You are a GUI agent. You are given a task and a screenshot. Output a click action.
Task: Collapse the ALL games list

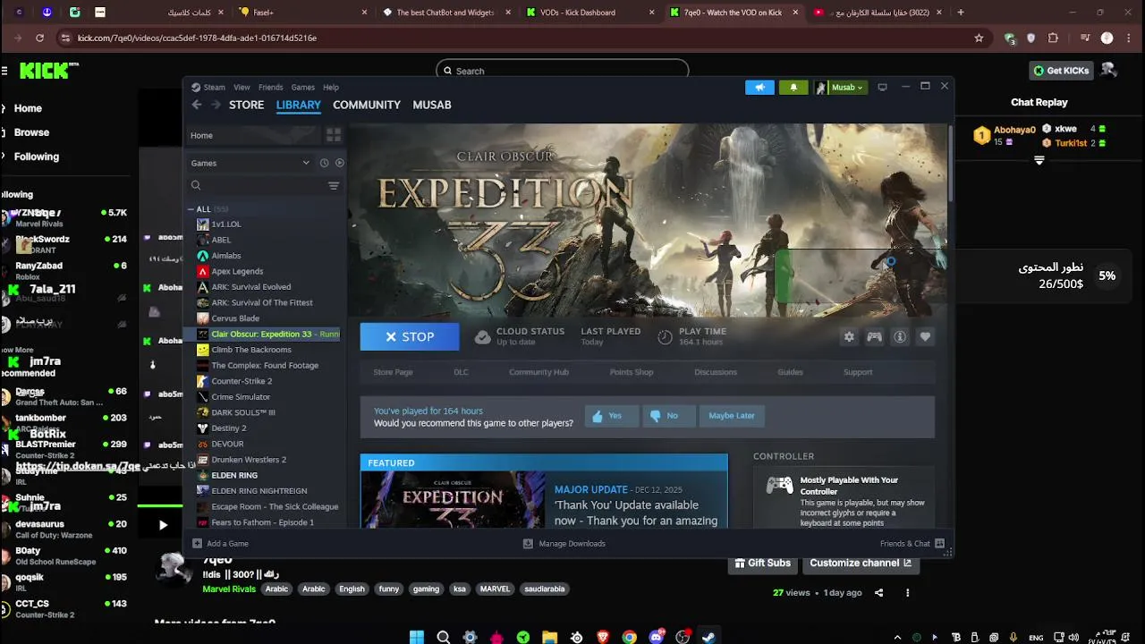[x=191, y=209]
